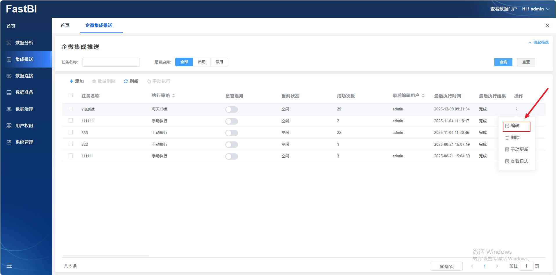Open the three-dot actions for 7.8测试 row
556x275 pixels.
tap(516, 110)
